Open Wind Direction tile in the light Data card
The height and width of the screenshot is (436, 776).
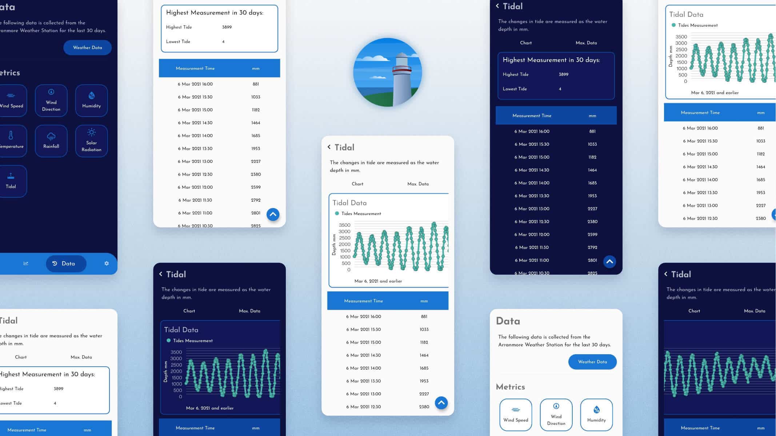pos(556,415)
